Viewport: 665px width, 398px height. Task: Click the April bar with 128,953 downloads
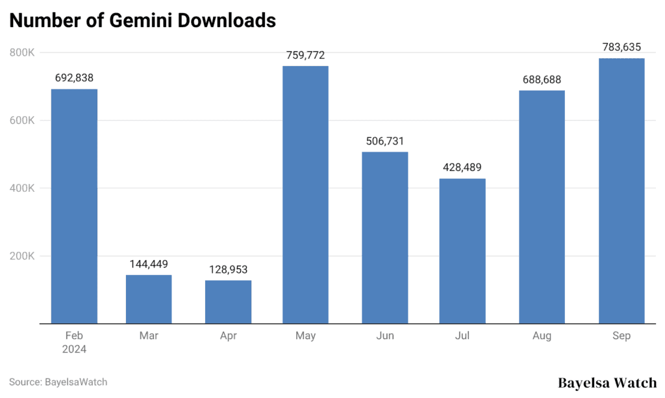[x=227, y=303]
